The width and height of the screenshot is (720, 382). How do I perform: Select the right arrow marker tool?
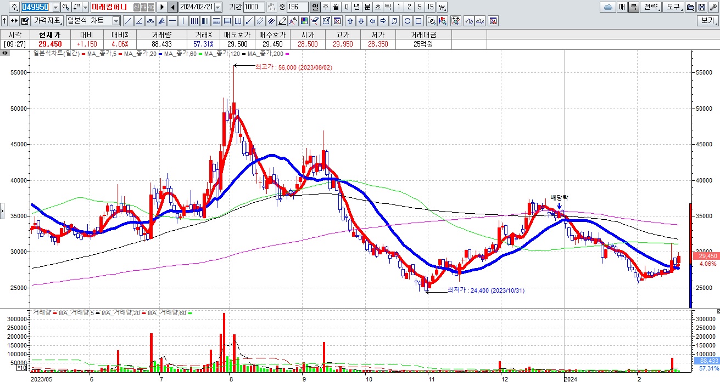click(x=383, y=21)
